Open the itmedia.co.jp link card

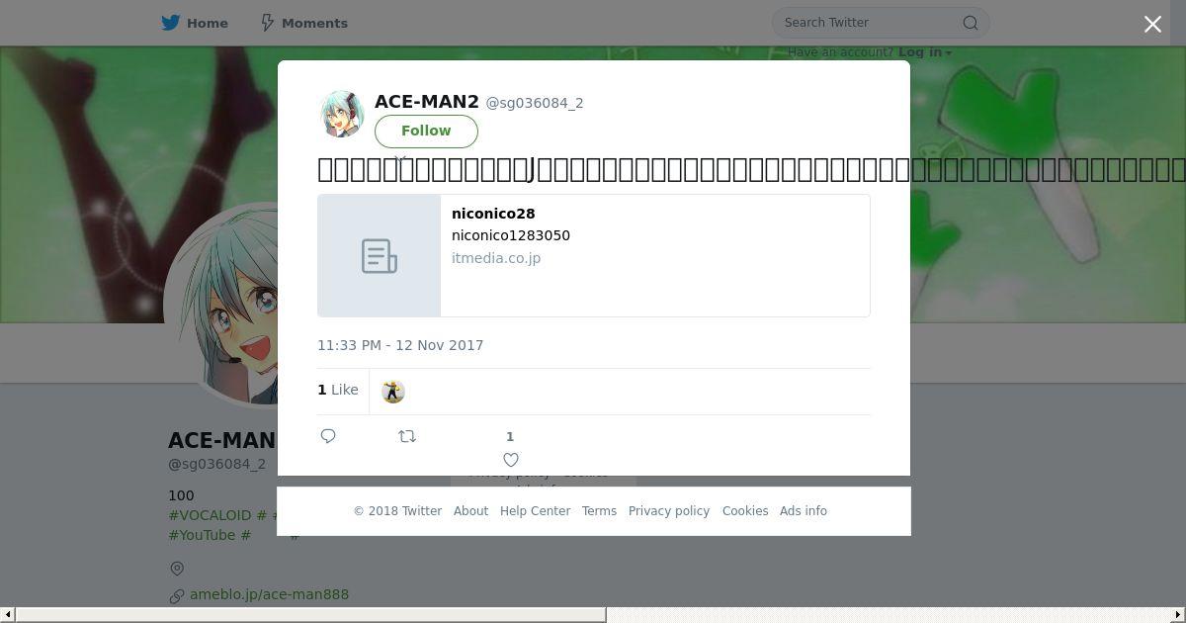pos(594,256)
